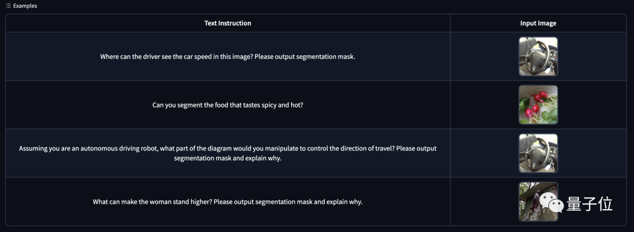Open the woman on ladder thumbnail
The height and width of the screenshot is (232, 634).
click(x=538, y=201)
